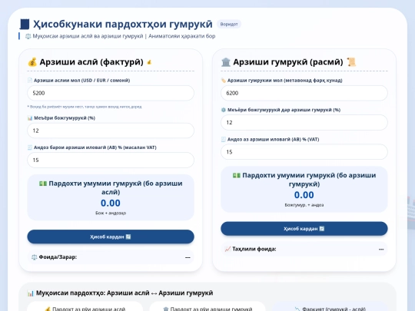Click the 'Таҳлили фоида:' result row
This screenshot has width=415, height=311.
[x=304, y=249]
